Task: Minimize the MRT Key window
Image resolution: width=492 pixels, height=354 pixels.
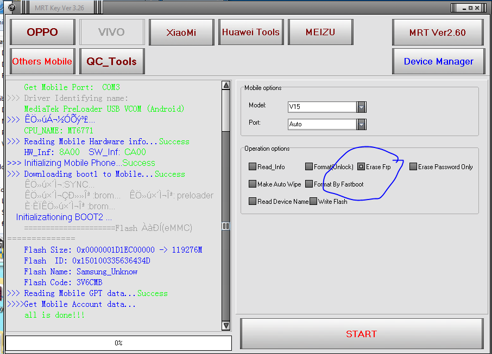Action: tap(464, 8)
